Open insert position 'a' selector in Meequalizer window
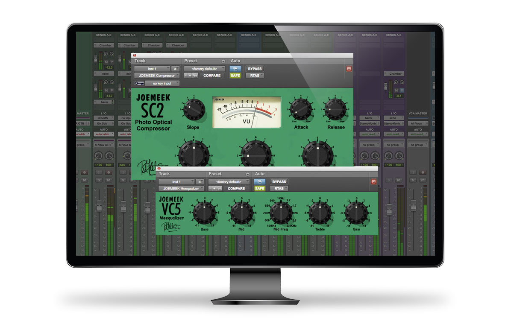This screenshot has width=511, height=324. 200,182
